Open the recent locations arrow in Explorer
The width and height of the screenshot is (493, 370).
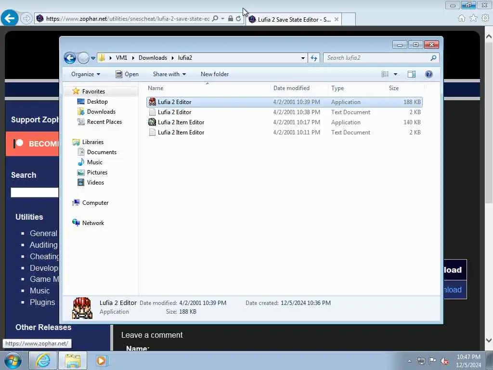(93, 58)
